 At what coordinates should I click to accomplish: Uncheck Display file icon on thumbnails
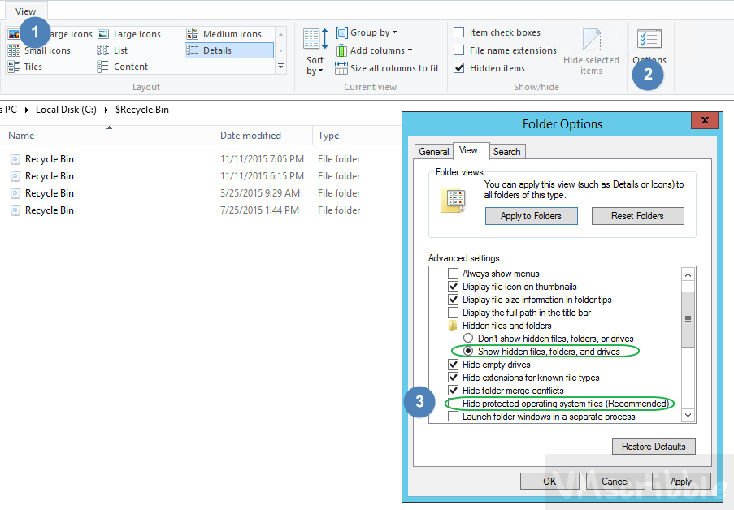coord(453,287)
